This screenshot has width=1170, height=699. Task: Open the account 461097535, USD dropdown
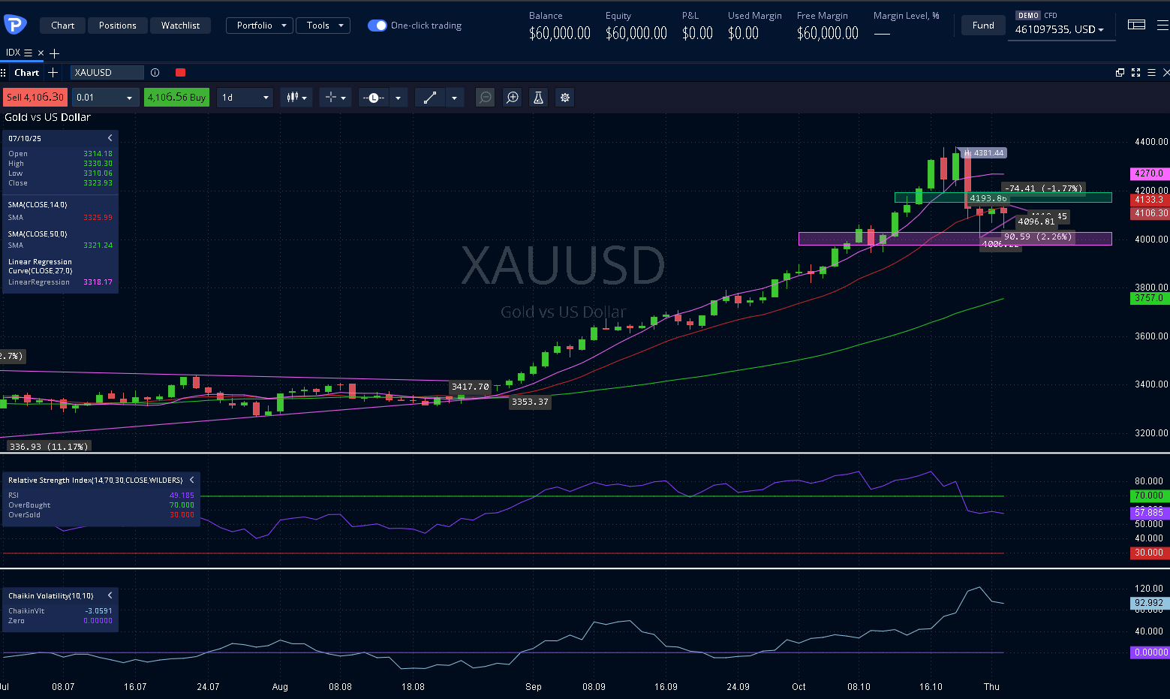1059,30
